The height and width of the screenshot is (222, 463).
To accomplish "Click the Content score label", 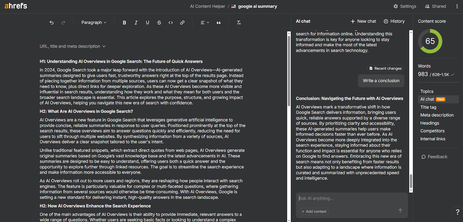I will tap(432, 21).
